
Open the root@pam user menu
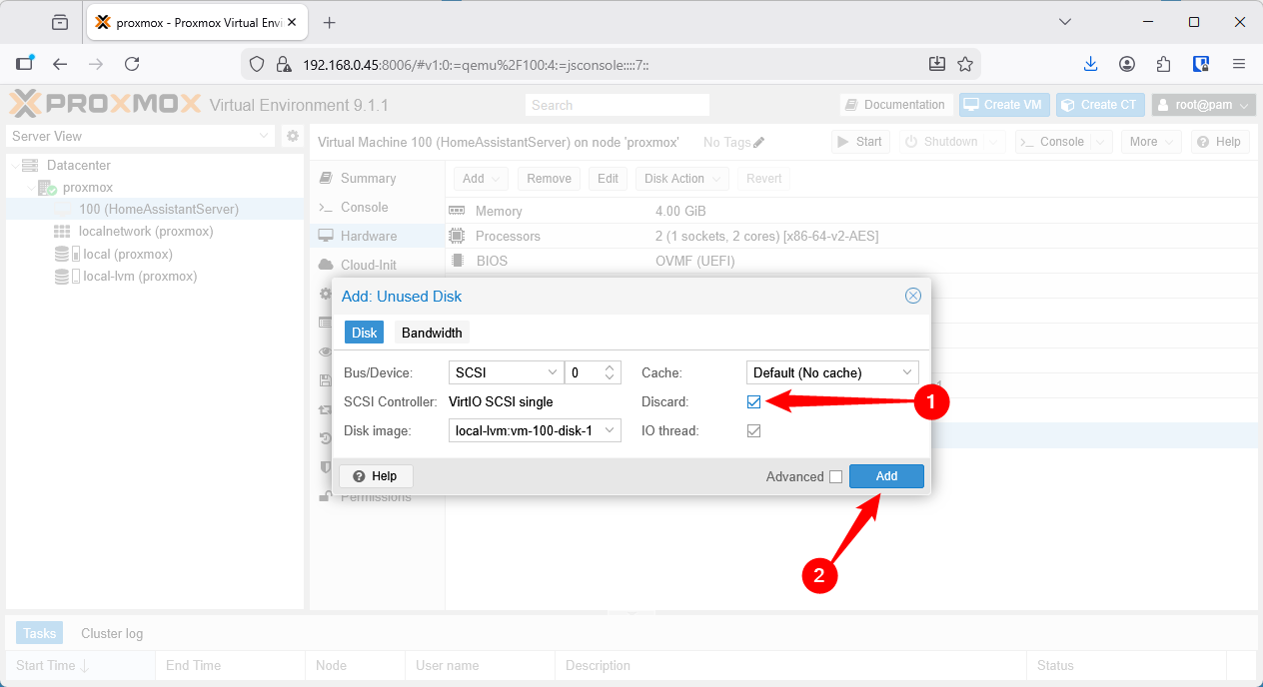[x=1204, y=105]
